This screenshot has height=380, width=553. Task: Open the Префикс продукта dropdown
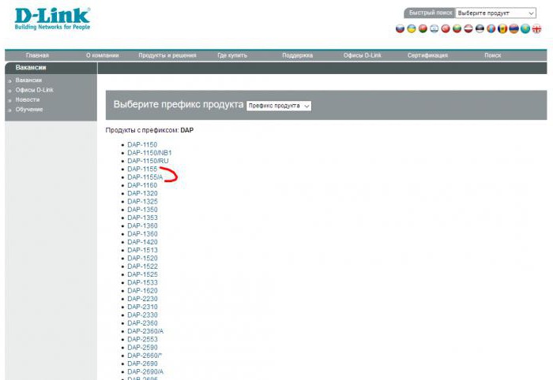click(x=279, y=106)
